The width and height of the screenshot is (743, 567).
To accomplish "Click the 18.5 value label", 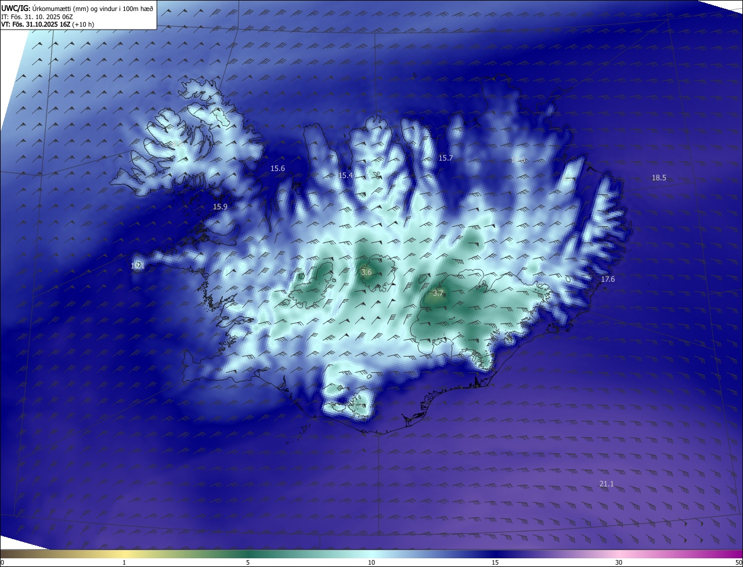I will point(659,178).
